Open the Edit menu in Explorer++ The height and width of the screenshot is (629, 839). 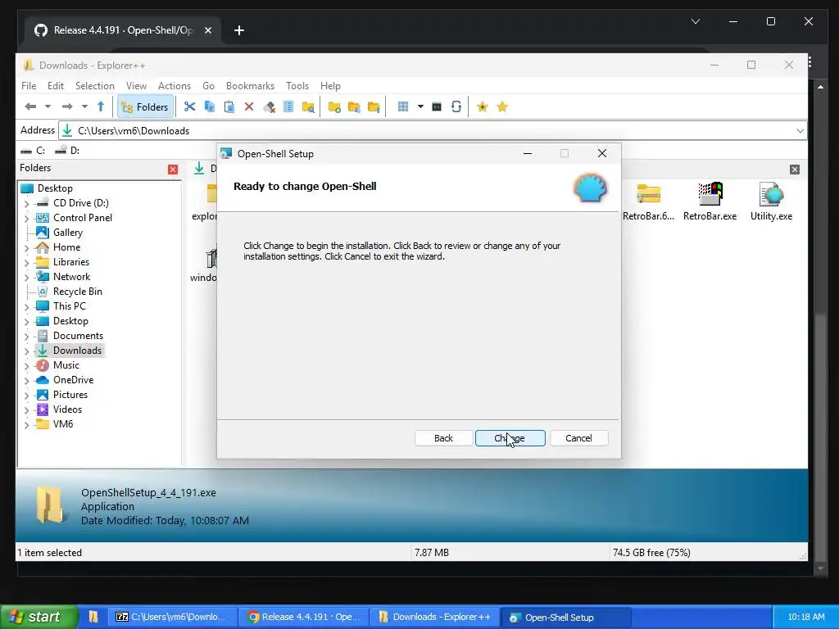pyautogui.click(x=56, y=85)
